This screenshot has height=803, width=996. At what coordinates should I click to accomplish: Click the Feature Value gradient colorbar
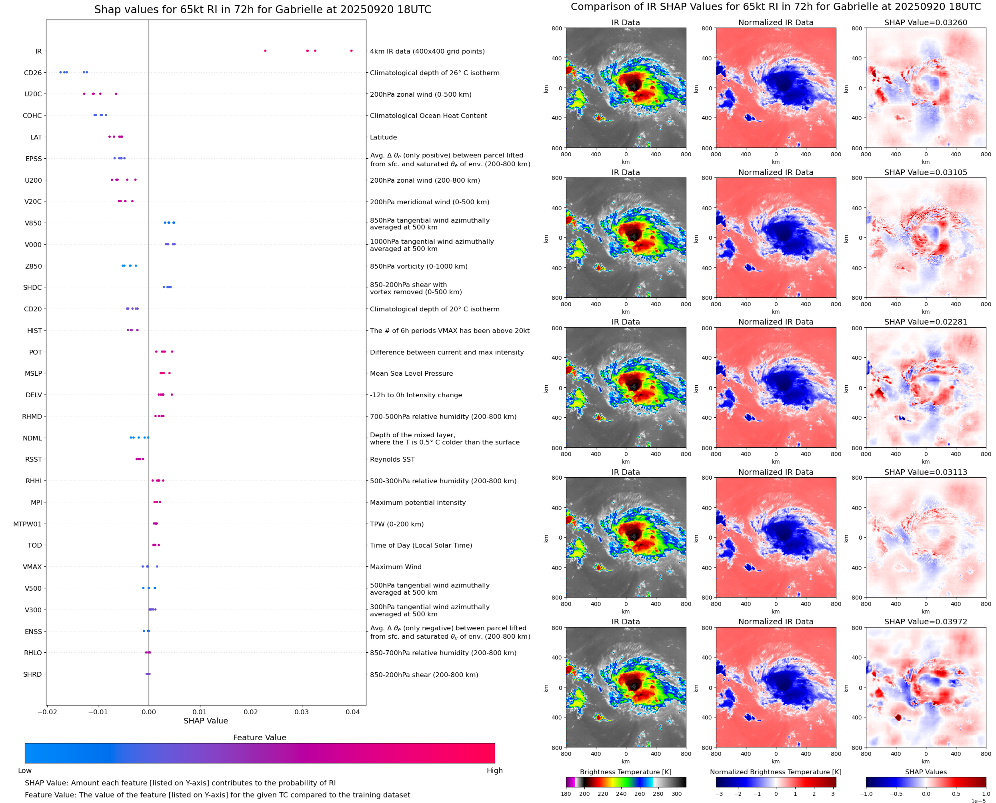click(260, 753)
